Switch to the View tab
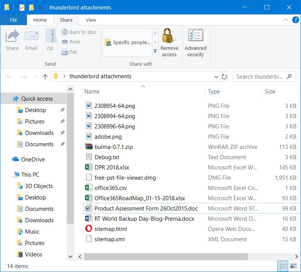Image resolution: width=301 pixels, height=272 pixels. tap(91, 20)
